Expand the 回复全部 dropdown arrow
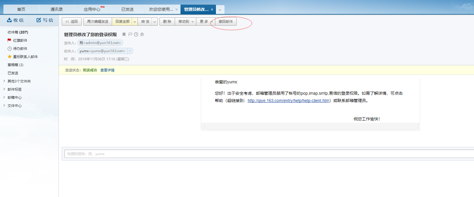The height and width of the screenshot is (197, 474). [x=135, y=22]
